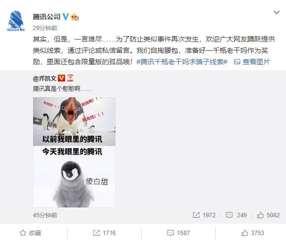Open the penguin meme image thumbnail
286x242 pixels.
pyautogui.click(x=74, y=152)
